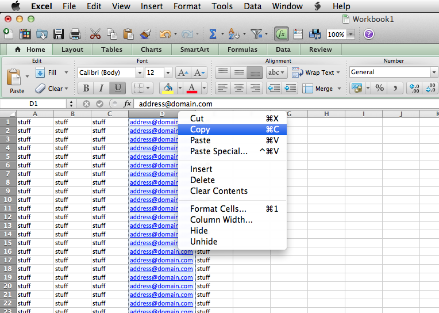Open the template gallery icon
The width and height of the screenshot is (439, 313).
(x=25, y=34)
